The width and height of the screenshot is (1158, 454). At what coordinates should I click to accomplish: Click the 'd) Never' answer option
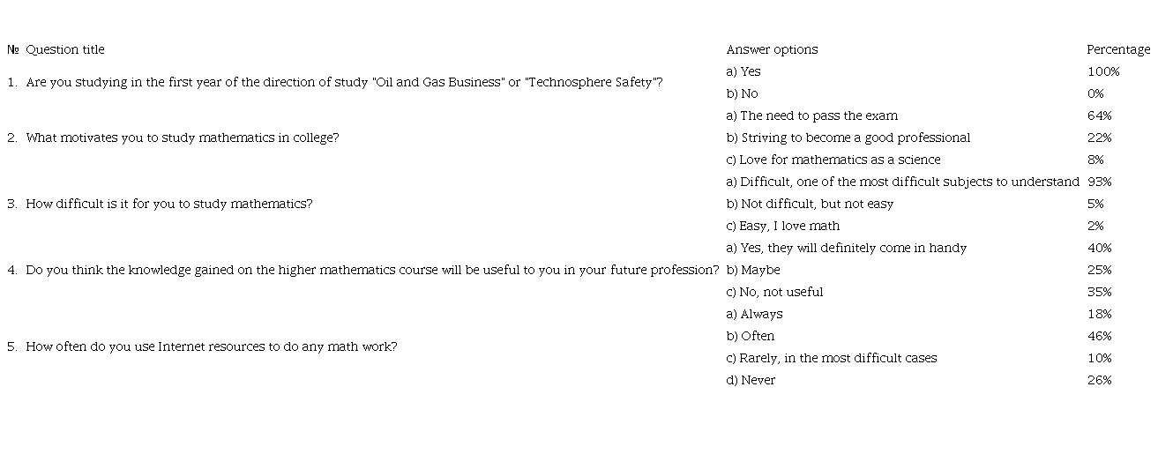pyautogui.click(x=751, y=381)
